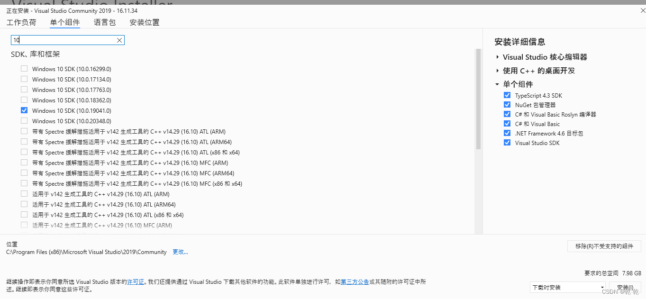Viewport: 646px width, 299px height.
Task: Check Windows 10 SDK (10.0.16299.0)
Action: [x=24, y=69]
